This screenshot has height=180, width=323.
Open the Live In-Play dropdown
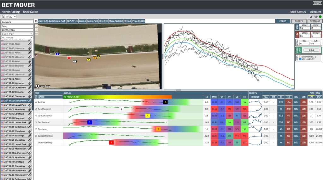pyautogui.click(x=17, y=34)
